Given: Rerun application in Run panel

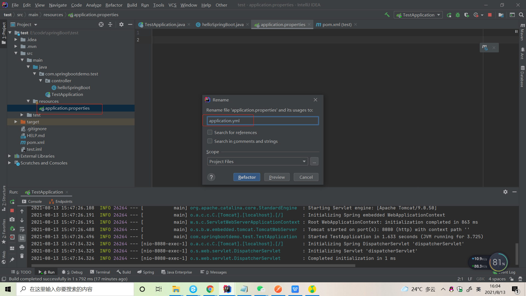Looking at the screenshot, I should pos(12,202).
